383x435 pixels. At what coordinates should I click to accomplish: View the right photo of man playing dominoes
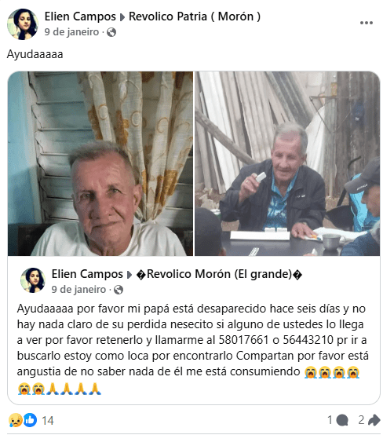click(287, 163)
